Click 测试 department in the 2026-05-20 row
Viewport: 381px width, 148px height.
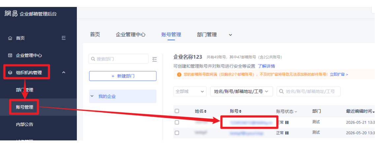[x=316, y=132]
